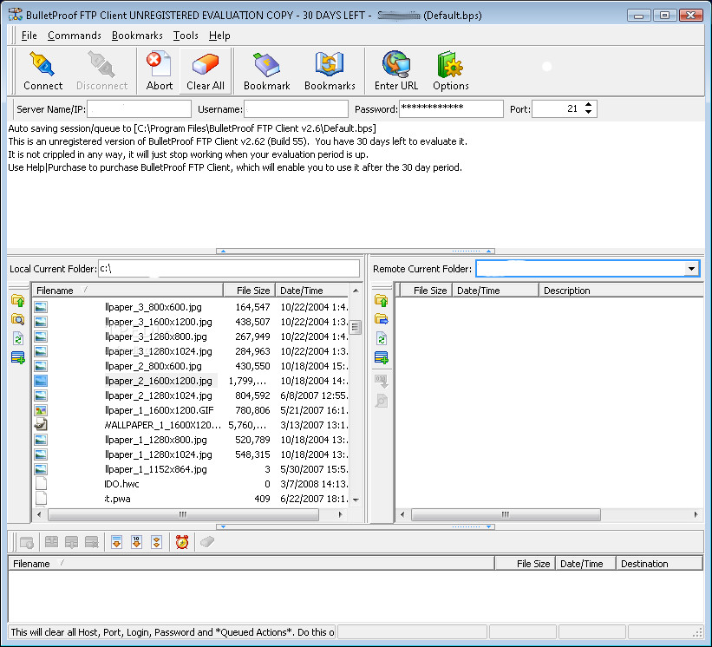The height and width of the screenshot is (647, 712).
Task: Select file llpaper_2_1600x1200.jpg
Action: (158, 381)
